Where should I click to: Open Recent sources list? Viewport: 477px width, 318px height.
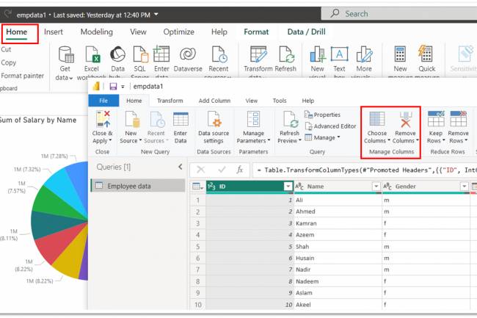tap(219, 63)
